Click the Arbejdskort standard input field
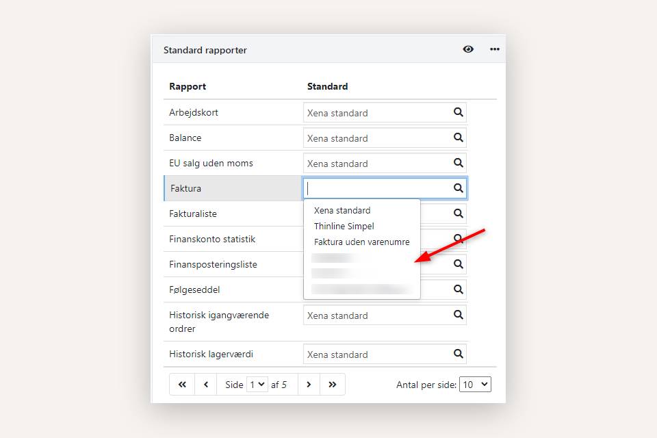The image size is (657, 438). pyautogui.click(x=376, y=112)
